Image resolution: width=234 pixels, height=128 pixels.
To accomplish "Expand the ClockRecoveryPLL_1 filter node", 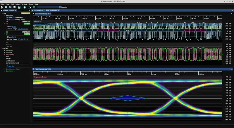I will click(x=5, y=69).
